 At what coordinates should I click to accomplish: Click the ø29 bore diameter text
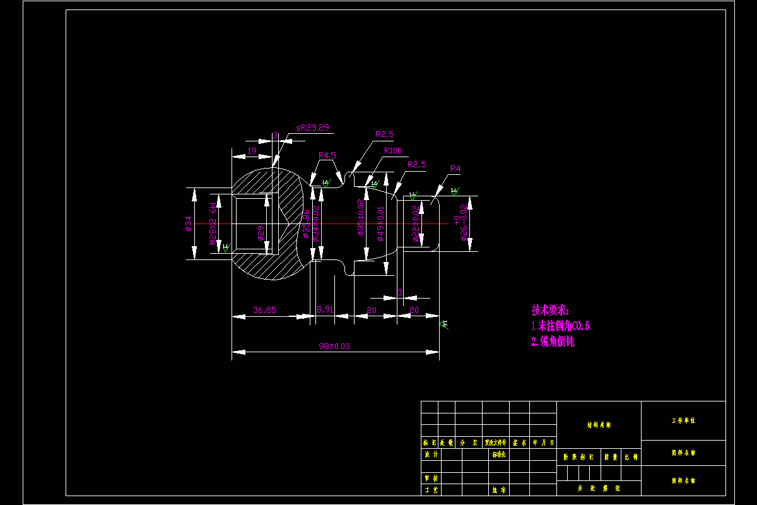tap(260, 233)
